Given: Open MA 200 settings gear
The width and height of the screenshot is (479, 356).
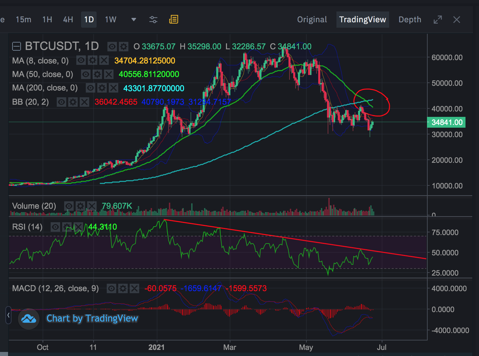Looking at the screenshot, I should click(102, 88).
